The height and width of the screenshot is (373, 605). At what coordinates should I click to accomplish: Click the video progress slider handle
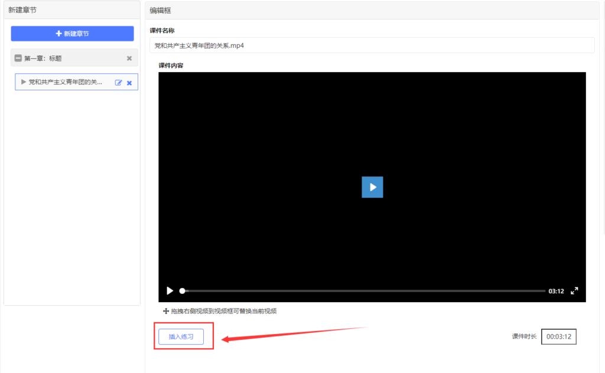click(x=182, y=291)
